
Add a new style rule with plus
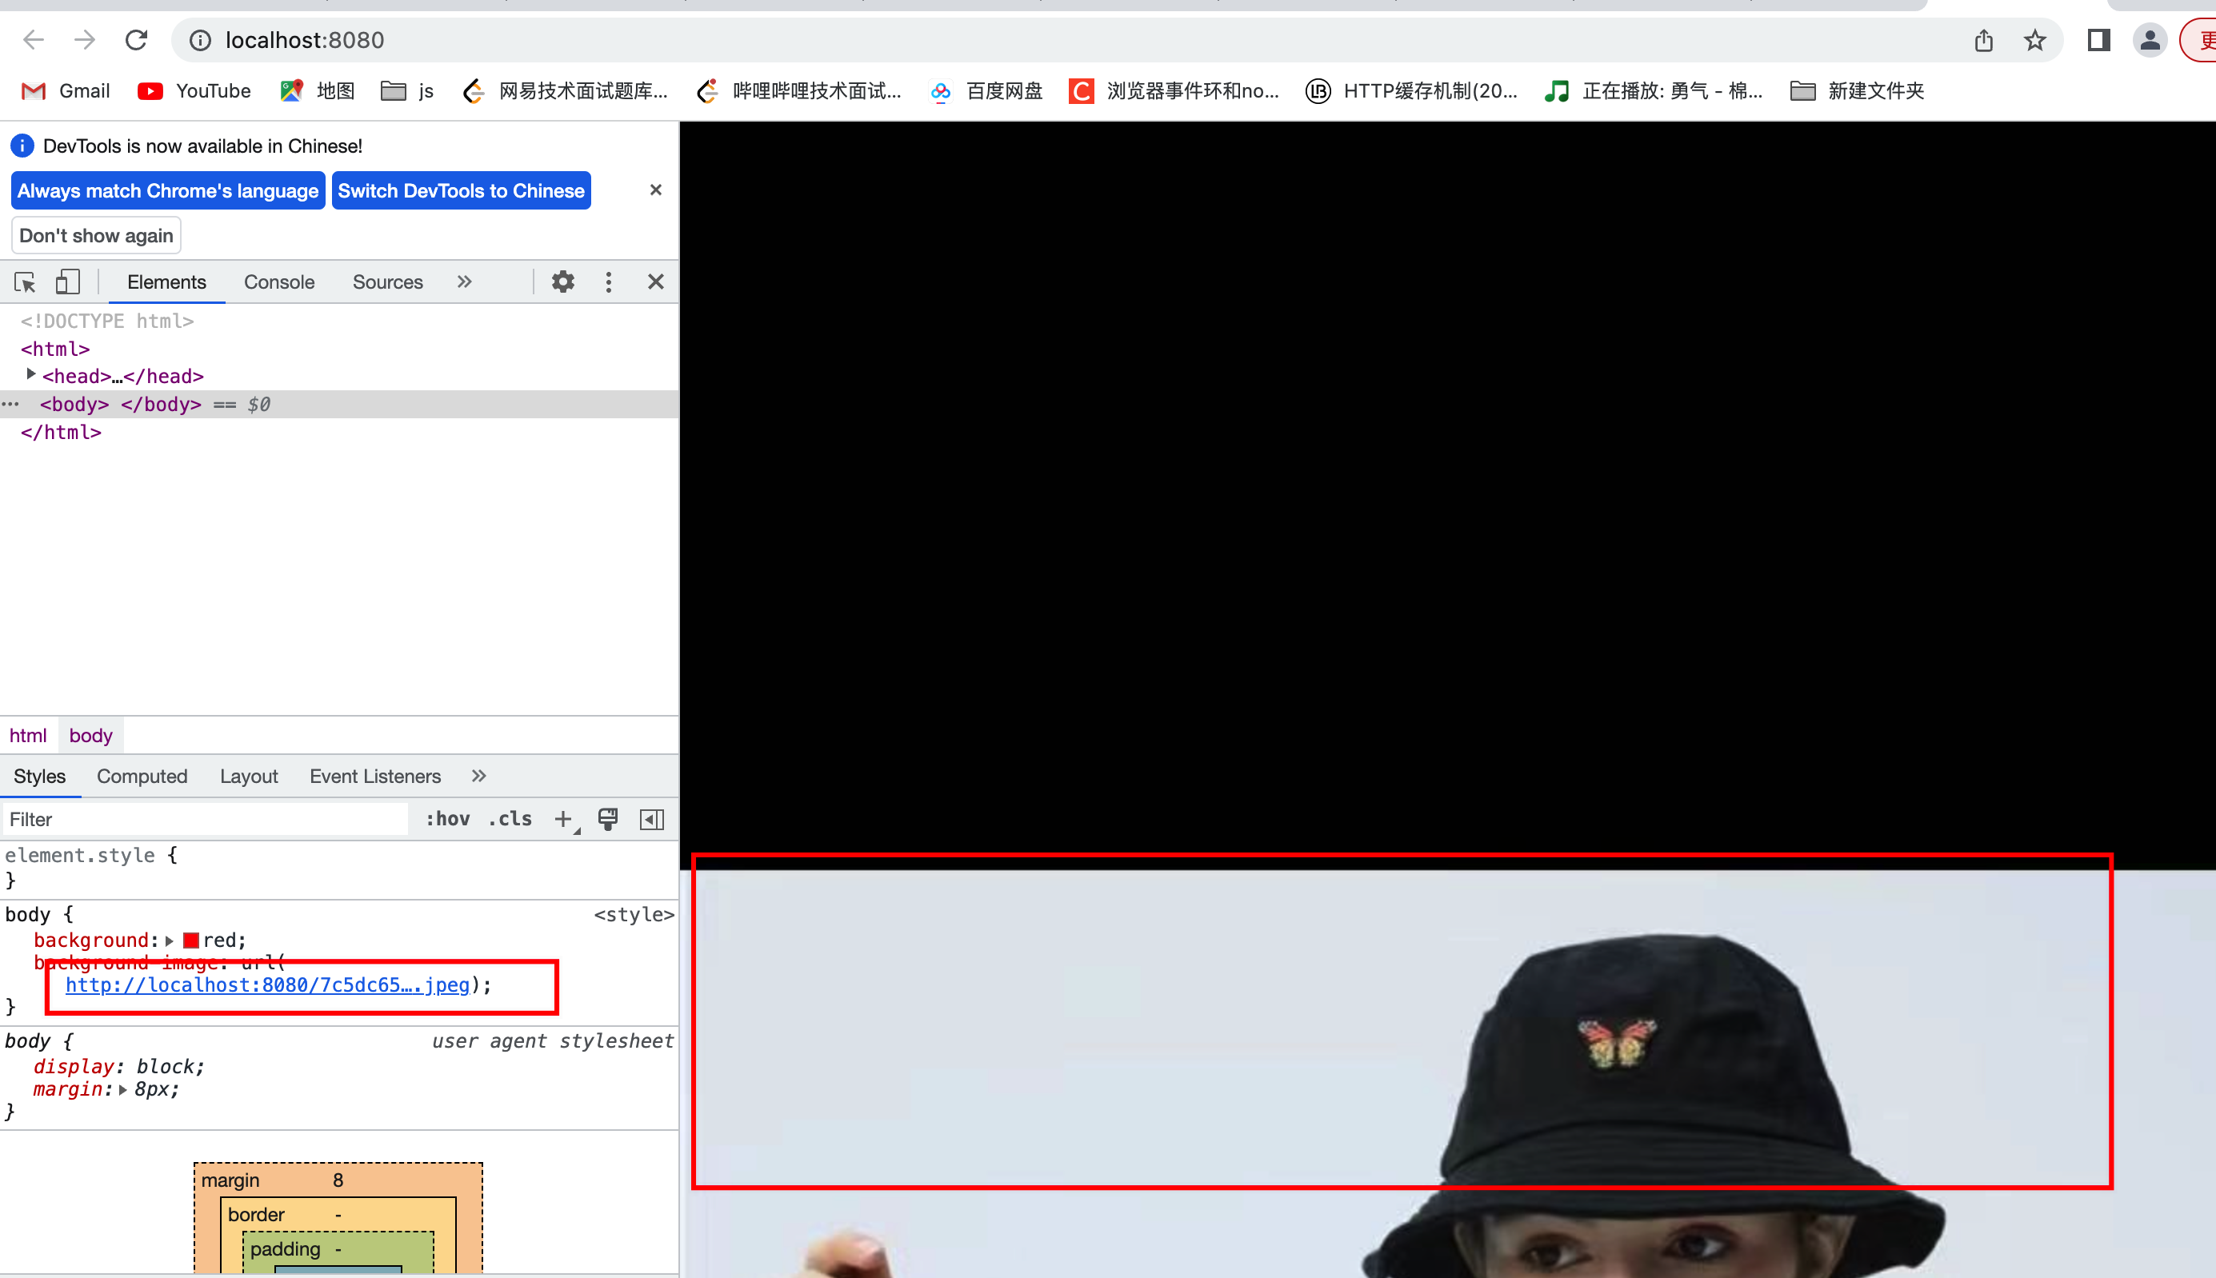pyautogui.click(x=564, y=819)
